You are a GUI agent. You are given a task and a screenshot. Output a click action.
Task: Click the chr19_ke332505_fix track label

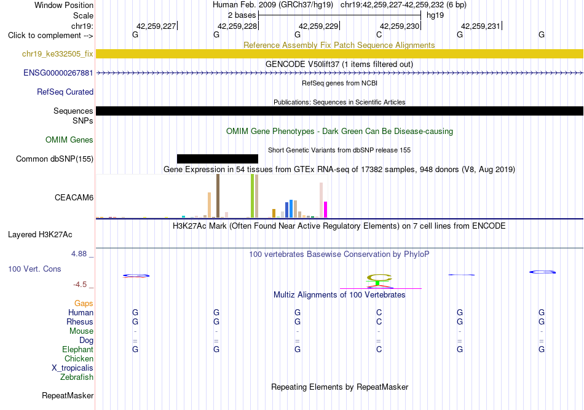57,54
